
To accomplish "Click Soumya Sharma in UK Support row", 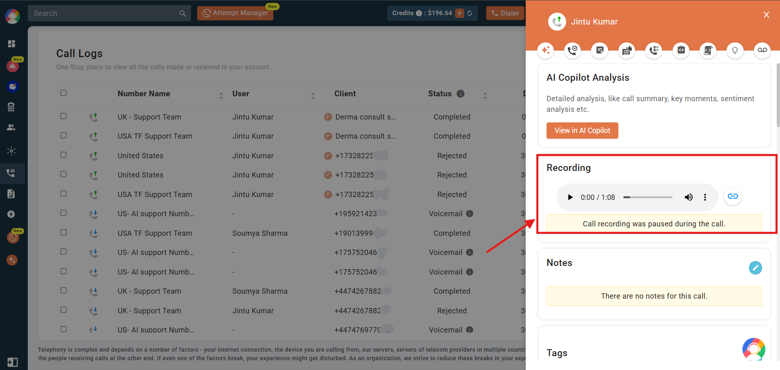I will pos(260,291).
